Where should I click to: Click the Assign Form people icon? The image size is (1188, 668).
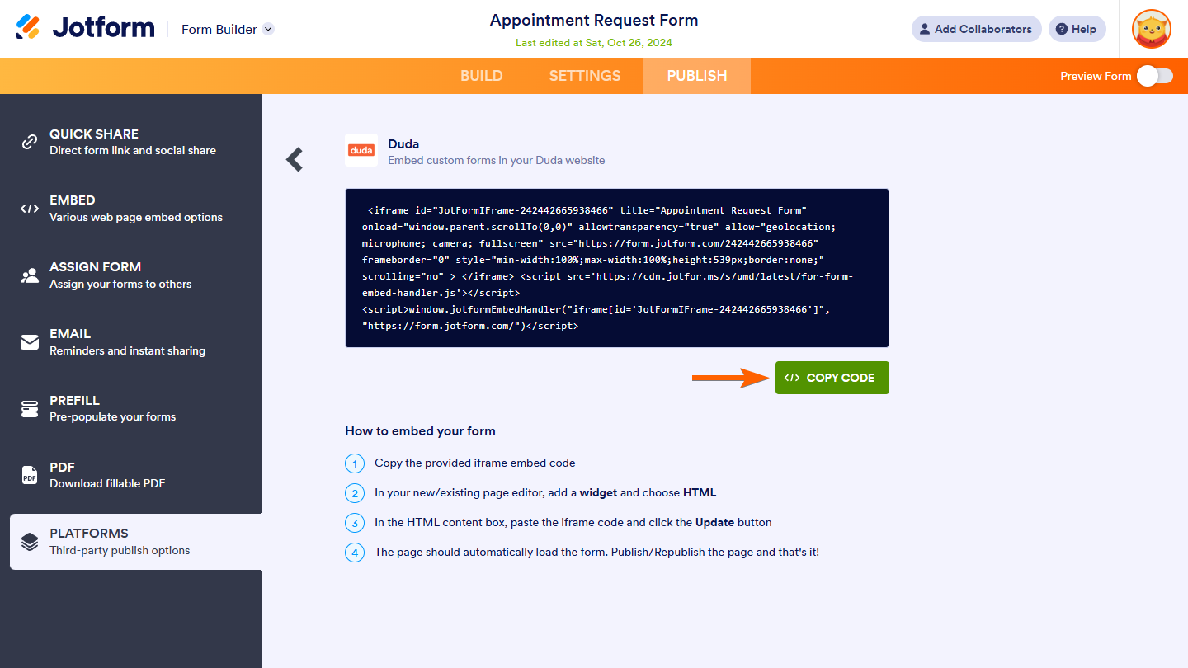point(30,275)
